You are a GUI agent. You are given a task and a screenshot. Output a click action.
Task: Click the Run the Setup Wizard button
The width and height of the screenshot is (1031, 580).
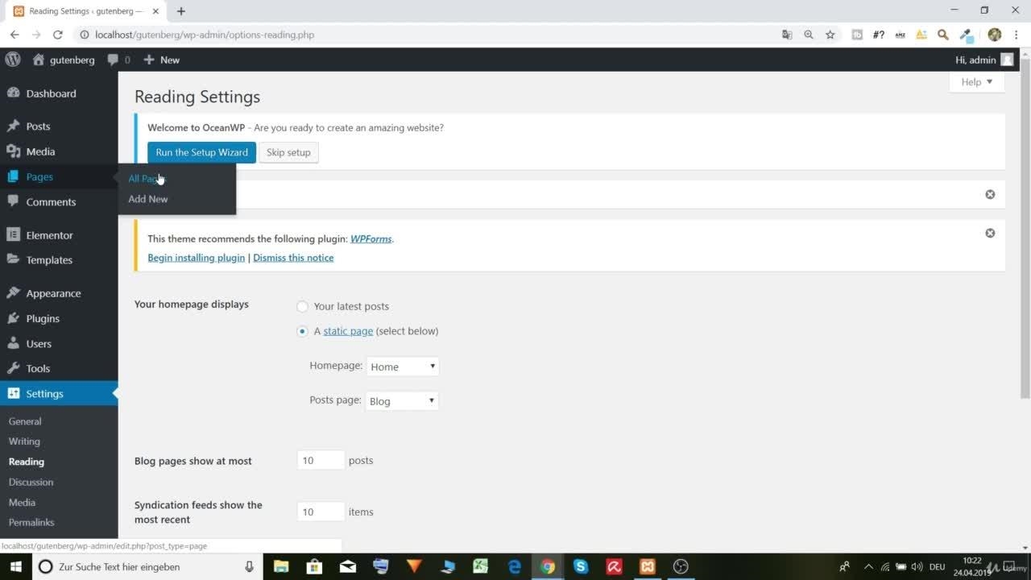(201, 152)
